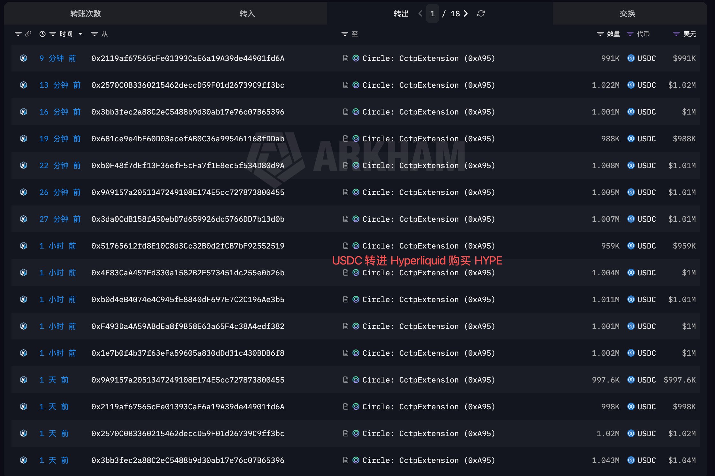Go to previous page of 转出 results

(x=420, y=13)
